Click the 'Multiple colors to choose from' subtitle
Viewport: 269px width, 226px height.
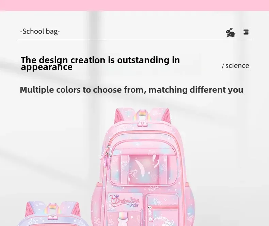(x=131, y=90)
